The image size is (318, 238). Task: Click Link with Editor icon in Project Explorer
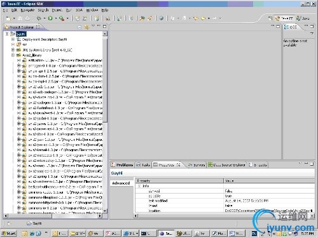[x=86, y=27]
